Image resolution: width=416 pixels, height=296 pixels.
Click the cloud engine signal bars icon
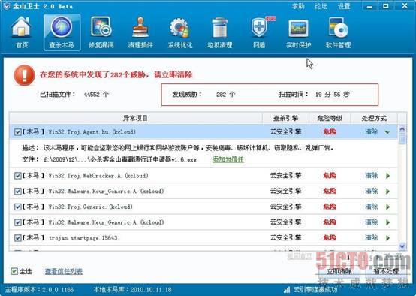(287, 290)
